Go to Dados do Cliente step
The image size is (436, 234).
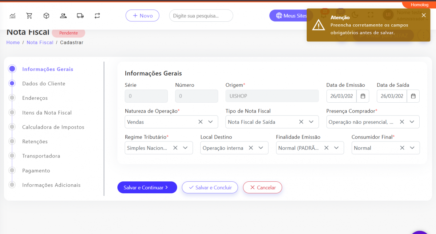pos(44,83)
